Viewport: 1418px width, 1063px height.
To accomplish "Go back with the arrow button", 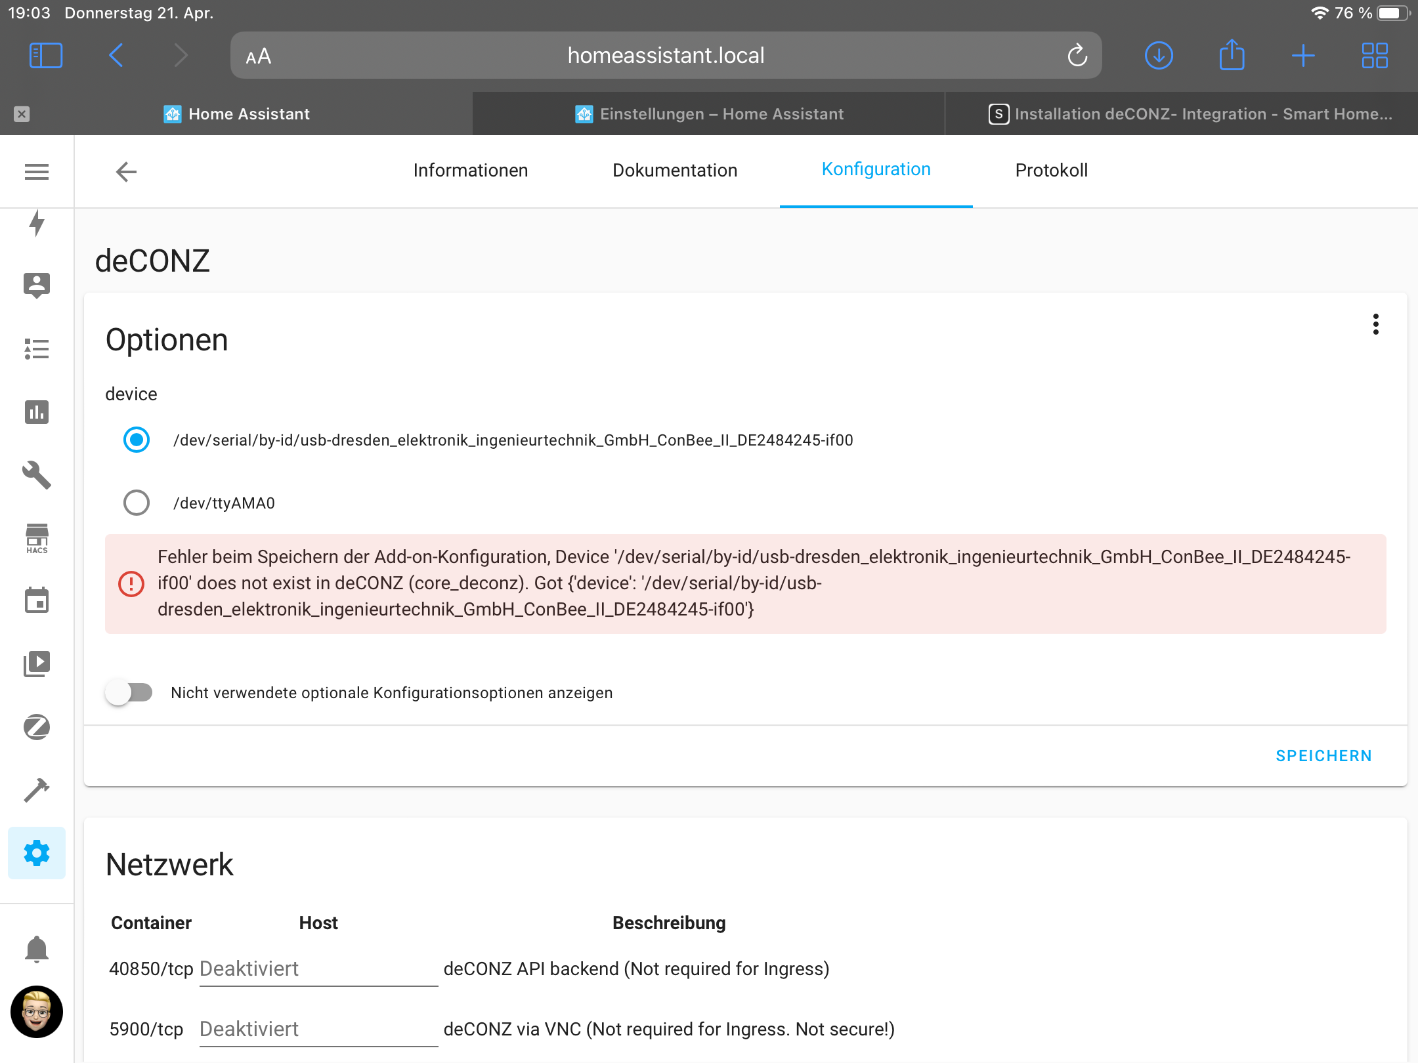I will [x=126, y=172].
